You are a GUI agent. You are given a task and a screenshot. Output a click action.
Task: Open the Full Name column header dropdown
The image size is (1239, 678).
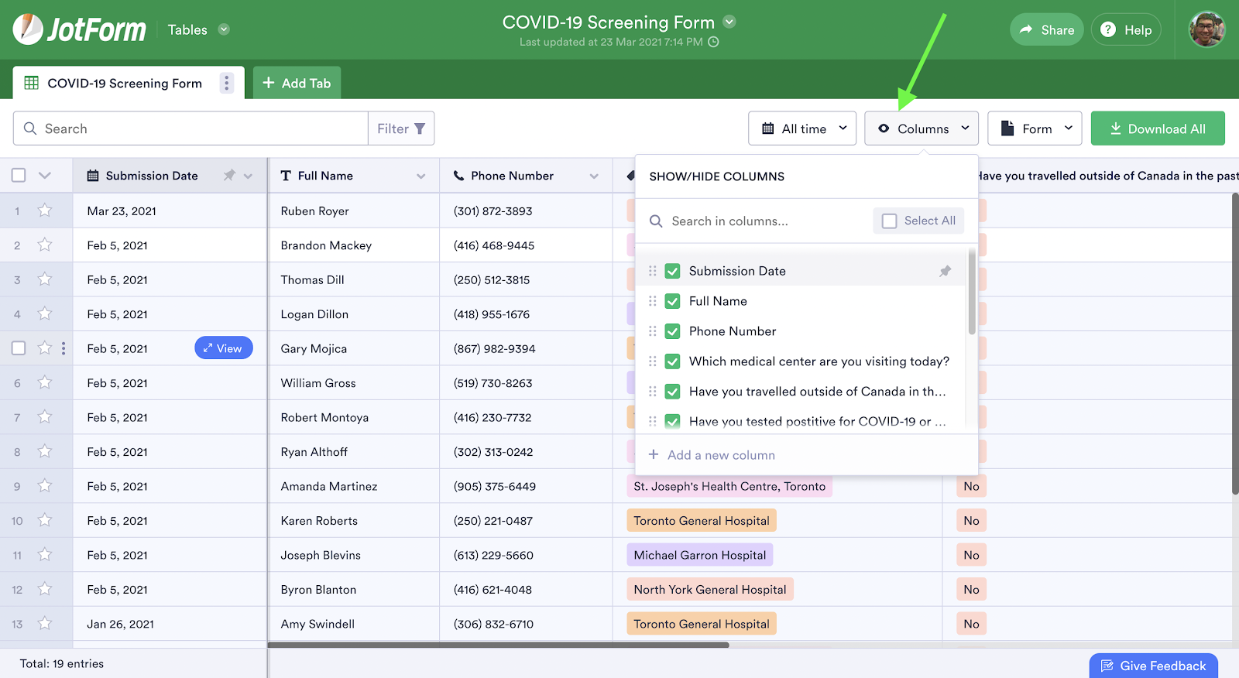420,176
